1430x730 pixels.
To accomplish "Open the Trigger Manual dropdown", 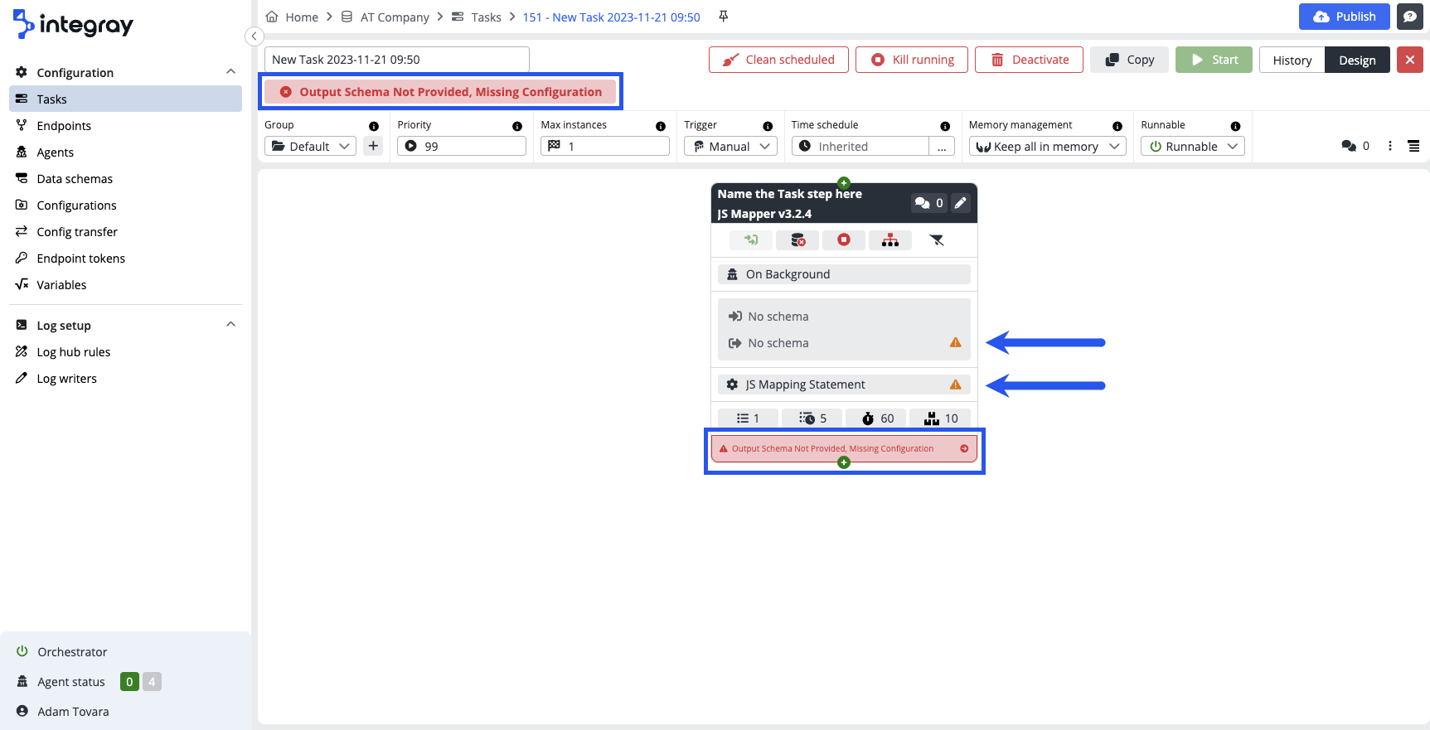I will tap(730, 147).
